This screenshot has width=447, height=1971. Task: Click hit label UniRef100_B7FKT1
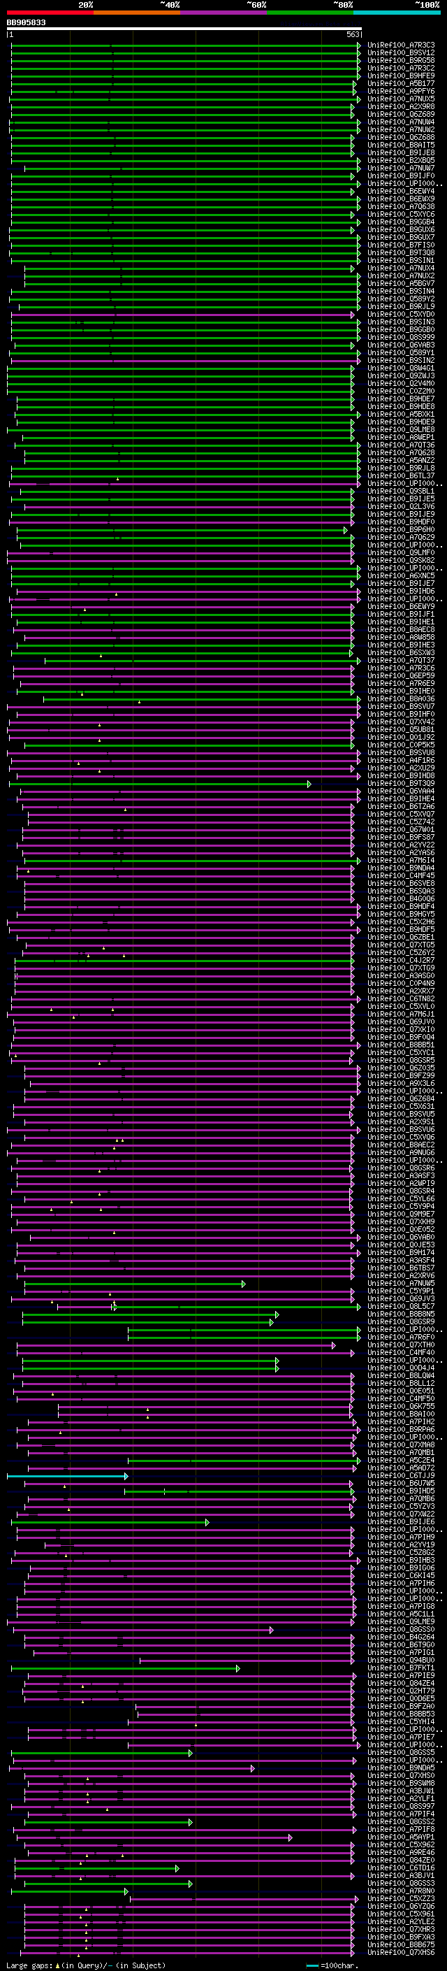[x=401, y=1668]
